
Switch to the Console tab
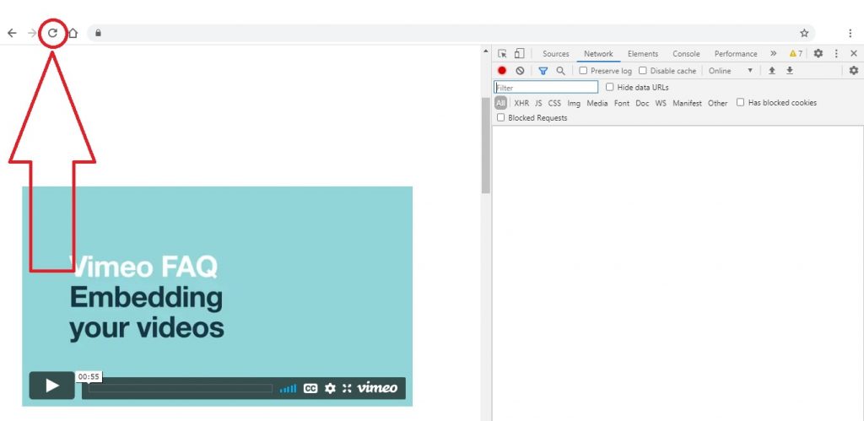pyautogui.click(x=686, y=53)
